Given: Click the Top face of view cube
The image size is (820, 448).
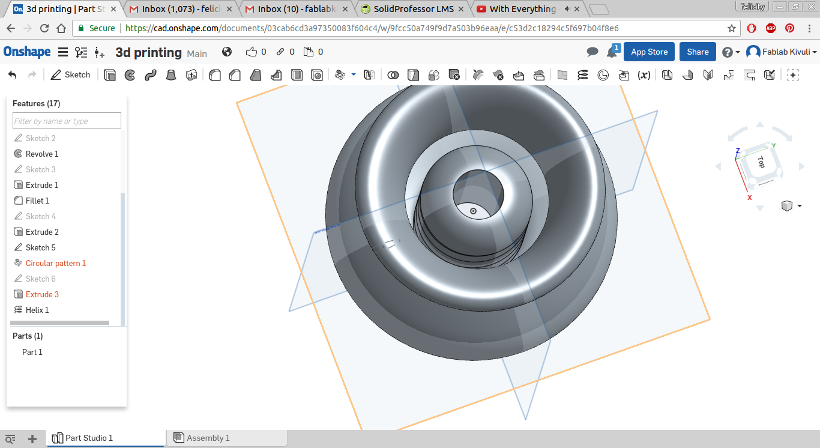Looking at the screenshot, I should [761, 162].
